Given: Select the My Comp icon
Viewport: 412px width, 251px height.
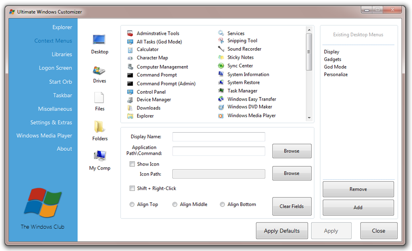Looking at the screenshot, I should [x=100, y=156].
